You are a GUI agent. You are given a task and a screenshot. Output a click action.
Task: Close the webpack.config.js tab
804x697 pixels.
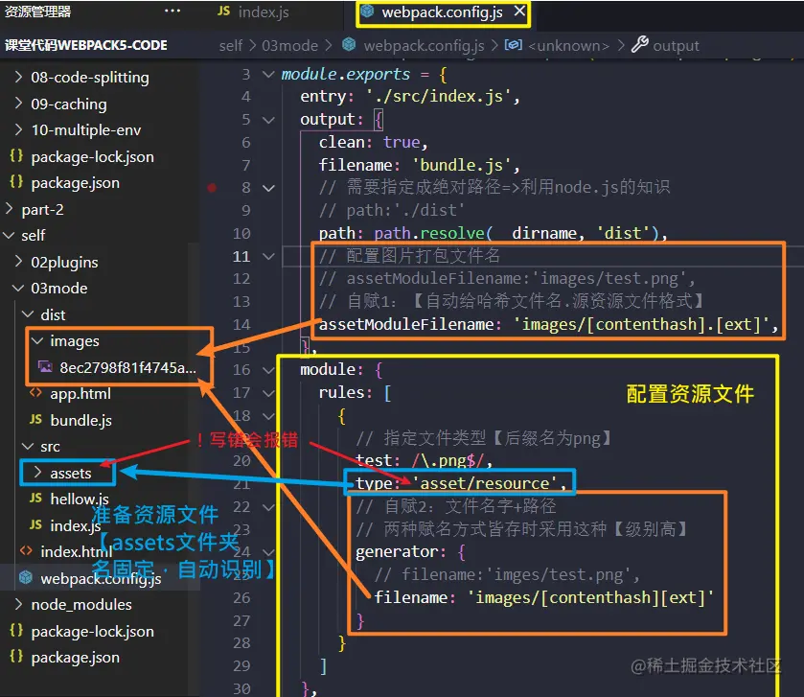pos(519,12)
